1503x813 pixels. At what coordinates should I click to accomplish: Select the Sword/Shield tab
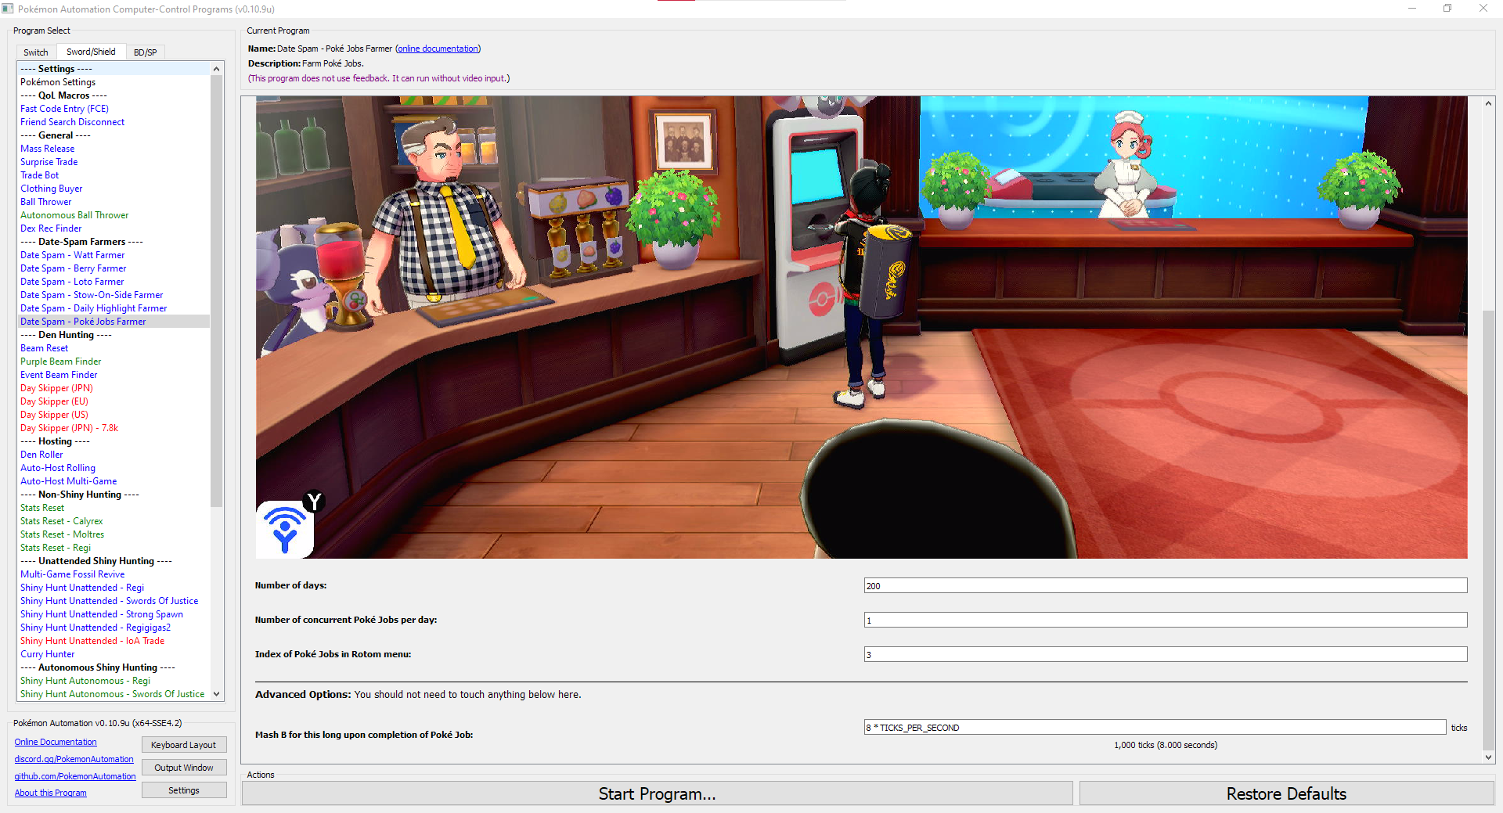[x=91, y=52]
